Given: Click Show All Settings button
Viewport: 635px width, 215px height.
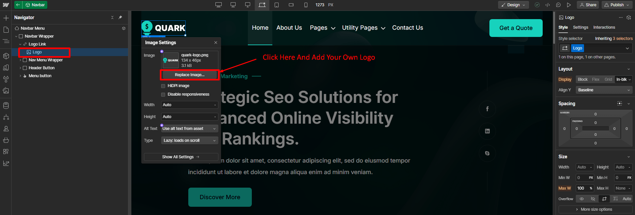Looking at the screenshot, I should [x=181, y=157].
